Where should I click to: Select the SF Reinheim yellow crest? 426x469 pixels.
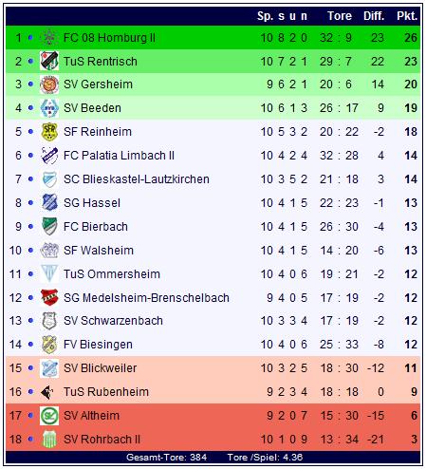pyautogui.click(x=49, y=132)
